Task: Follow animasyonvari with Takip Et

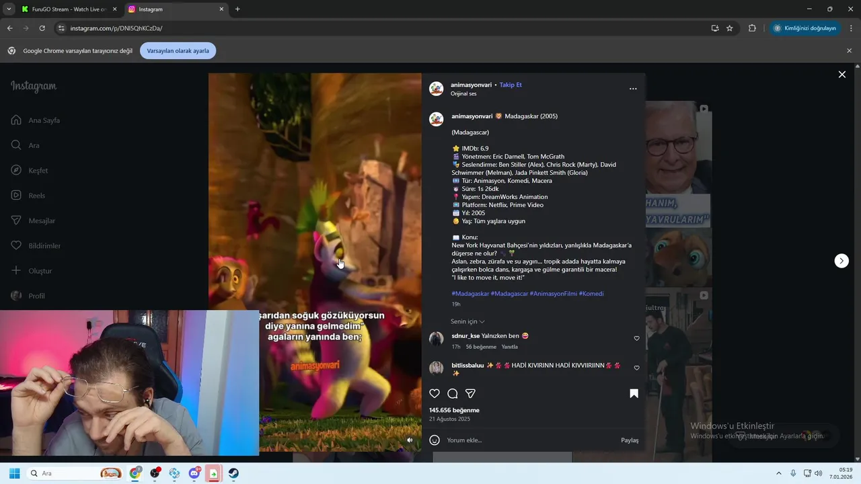Action: [511, 85]
